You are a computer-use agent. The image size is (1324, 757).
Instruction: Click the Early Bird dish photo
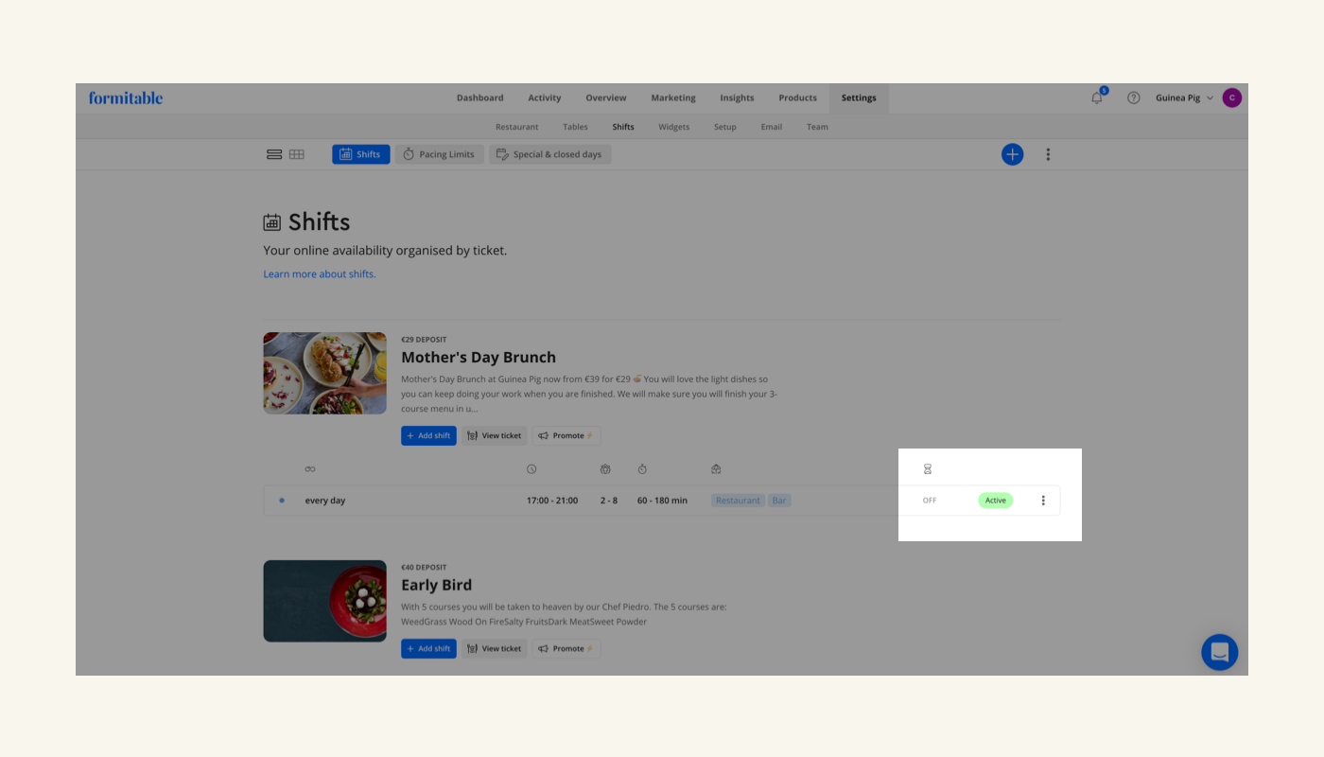tap(324, 601)
